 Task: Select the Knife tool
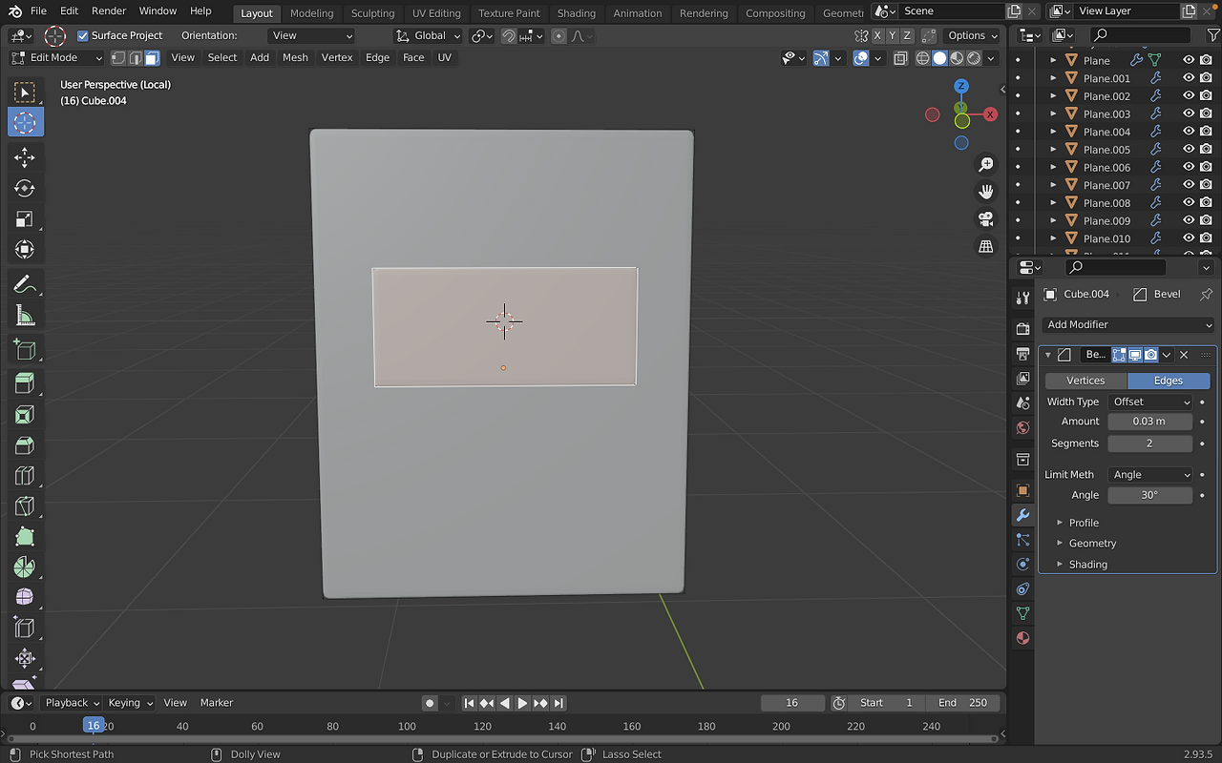coord(25,506)
